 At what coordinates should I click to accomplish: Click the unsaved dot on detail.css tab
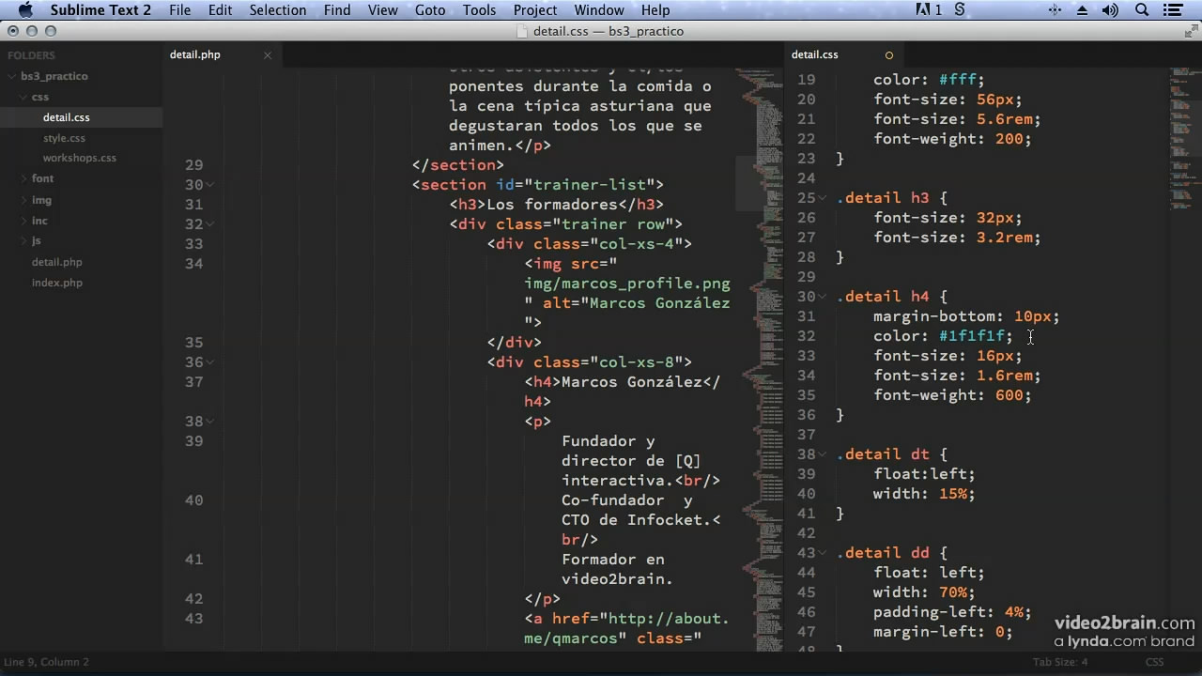click(x=888, y=54)
